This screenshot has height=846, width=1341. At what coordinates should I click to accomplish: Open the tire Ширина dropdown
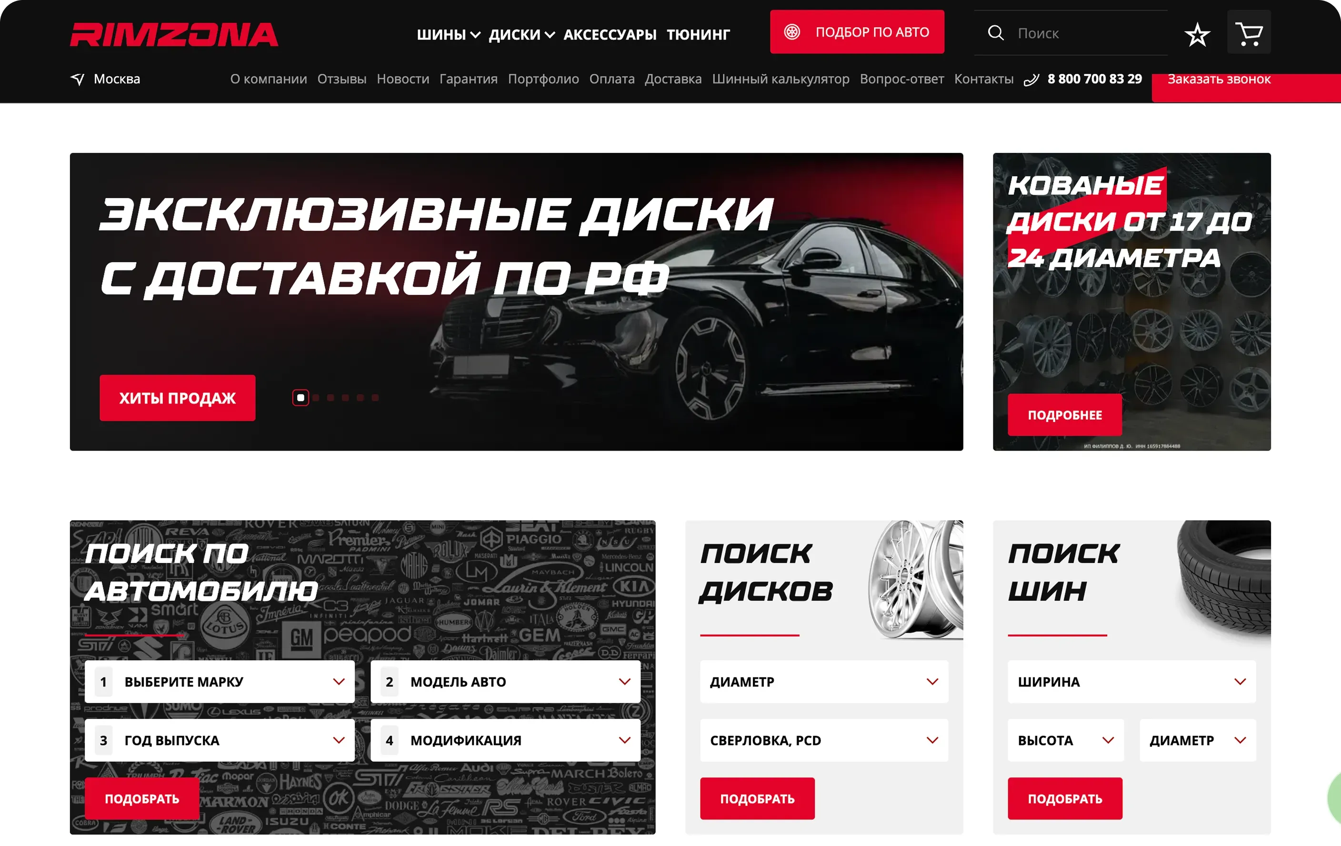point(1131,682)
